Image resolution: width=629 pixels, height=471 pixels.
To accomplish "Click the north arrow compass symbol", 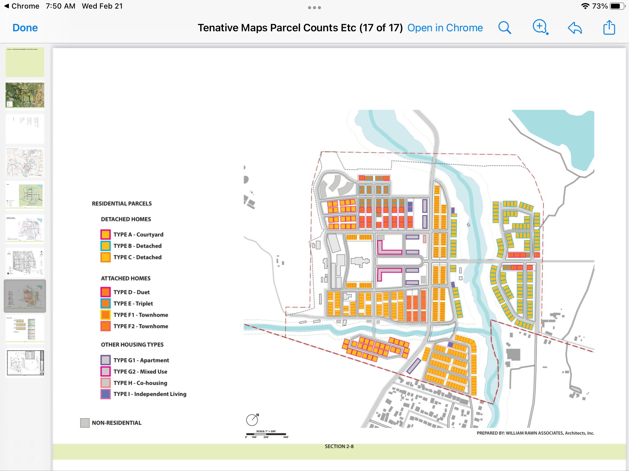I will tap(252, 419).
